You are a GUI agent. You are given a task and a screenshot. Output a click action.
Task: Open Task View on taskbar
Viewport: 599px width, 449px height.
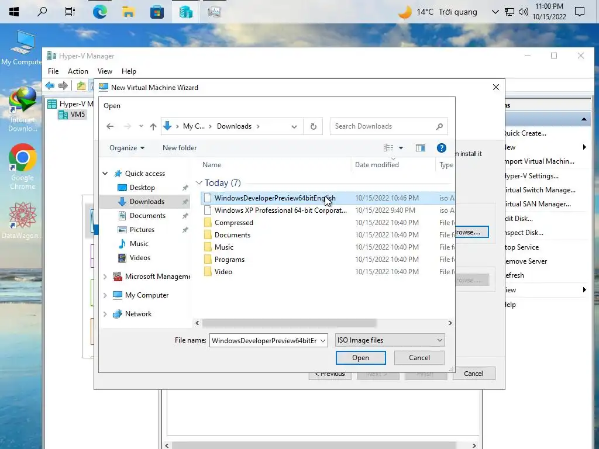[x=70, y=12]
